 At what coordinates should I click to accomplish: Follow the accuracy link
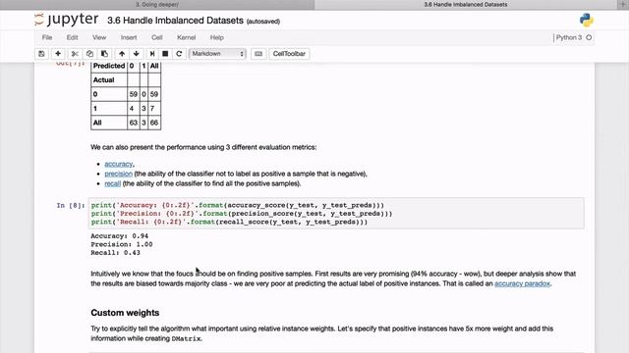(x=118, y=164)
